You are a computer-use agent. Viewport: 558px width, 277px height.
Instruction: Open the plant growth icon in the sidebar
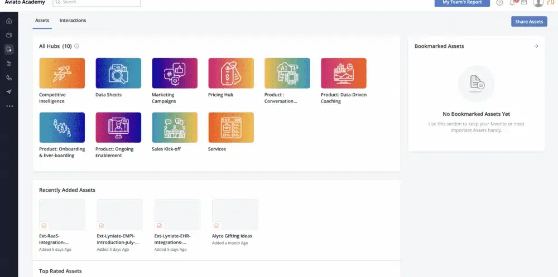(x=9, y=64)
